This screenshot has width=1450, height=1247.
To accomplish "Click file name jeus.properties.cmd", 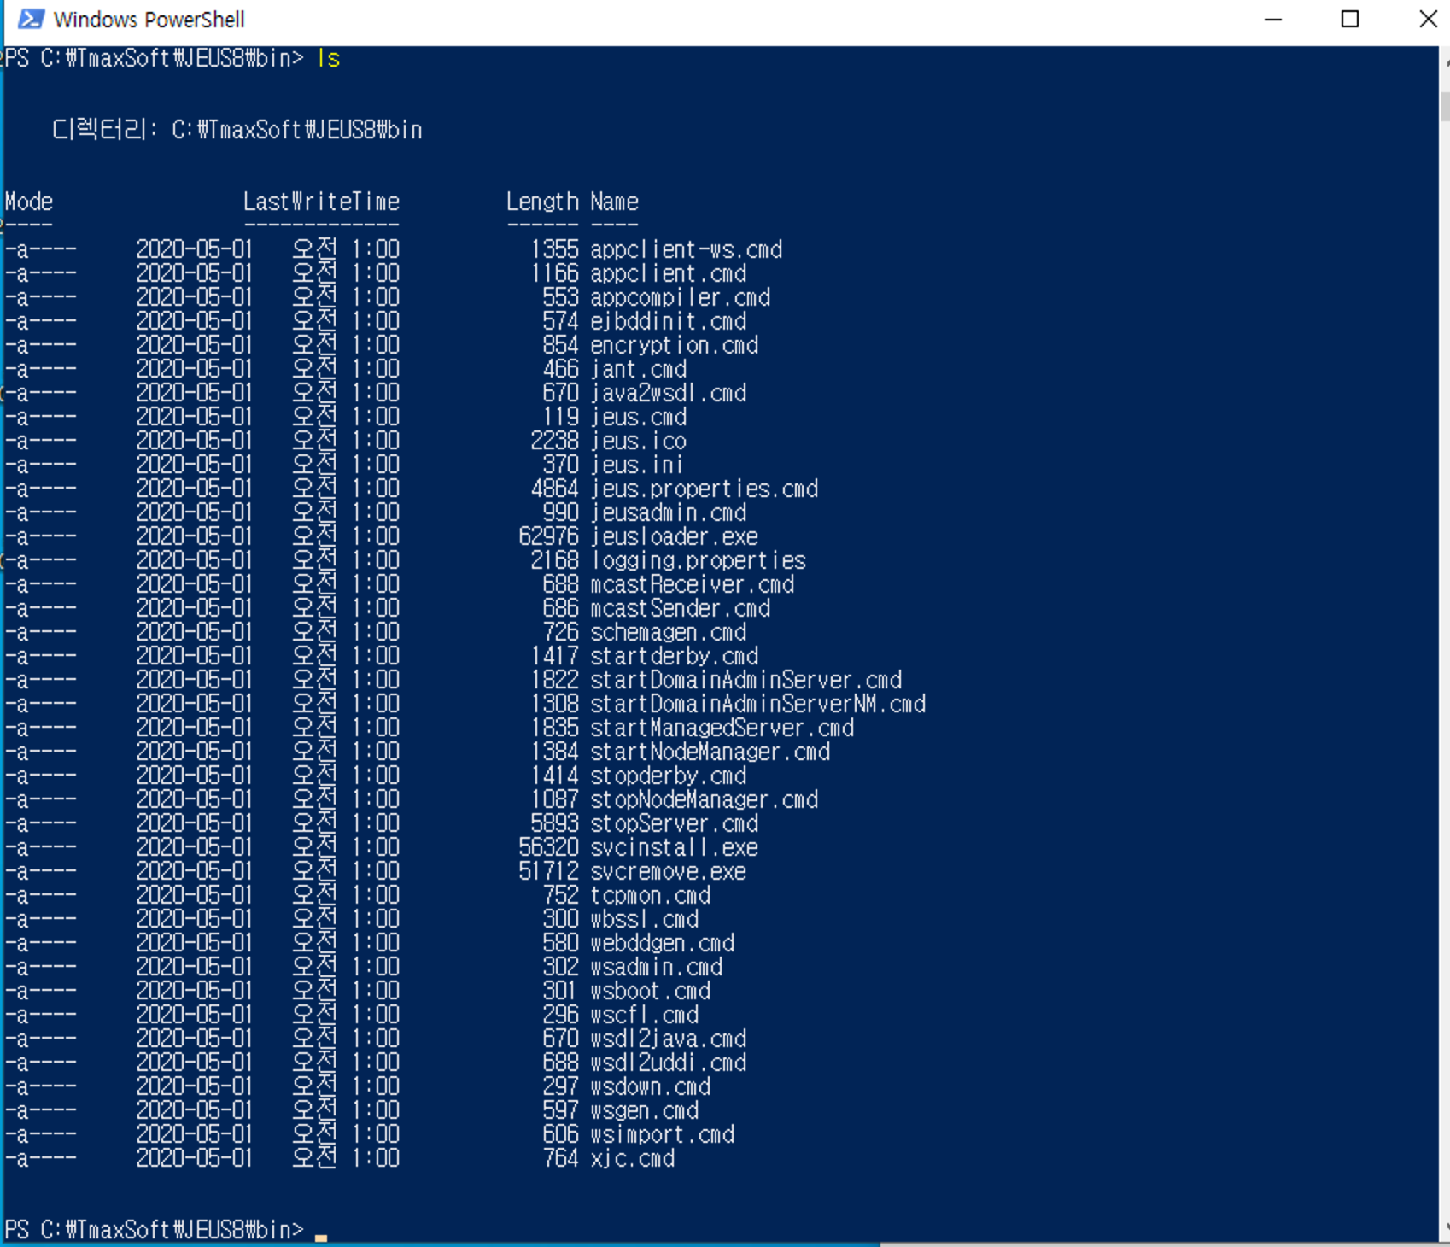I will coord(705,489).
